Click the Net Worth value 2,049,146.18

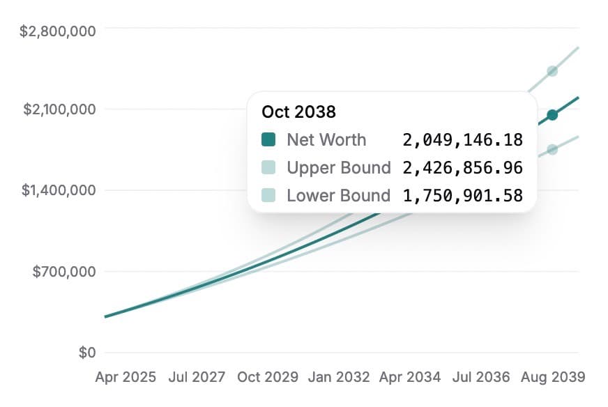pyautogui.click(x=463, y=139)
